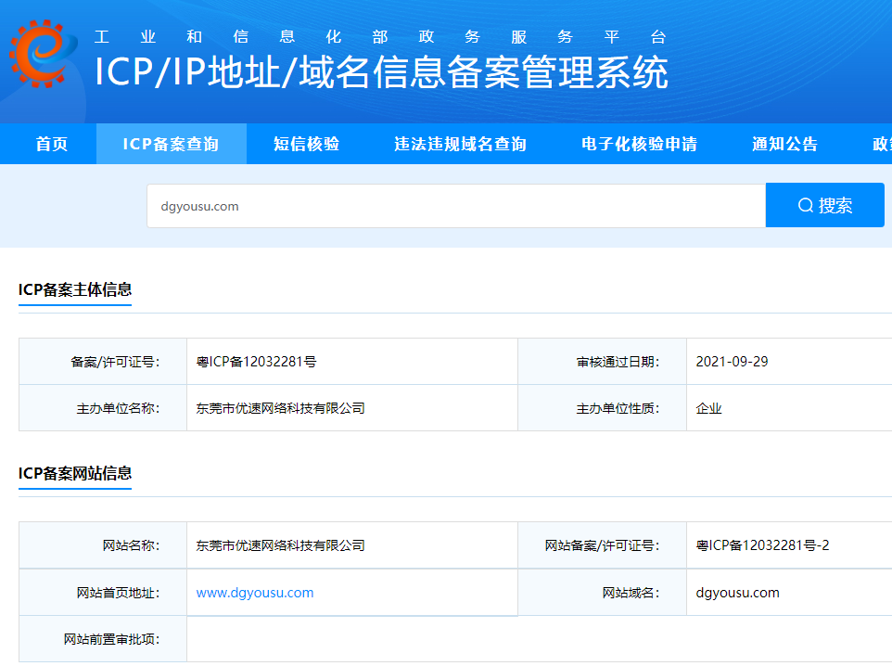Viewport: 892px width, 666px height.
Task: Open the 短信核验 navigation item
Action: [308, 144]
